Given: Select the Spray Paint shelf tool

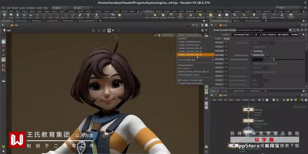Looking at the screenshot, I should 80,15.
